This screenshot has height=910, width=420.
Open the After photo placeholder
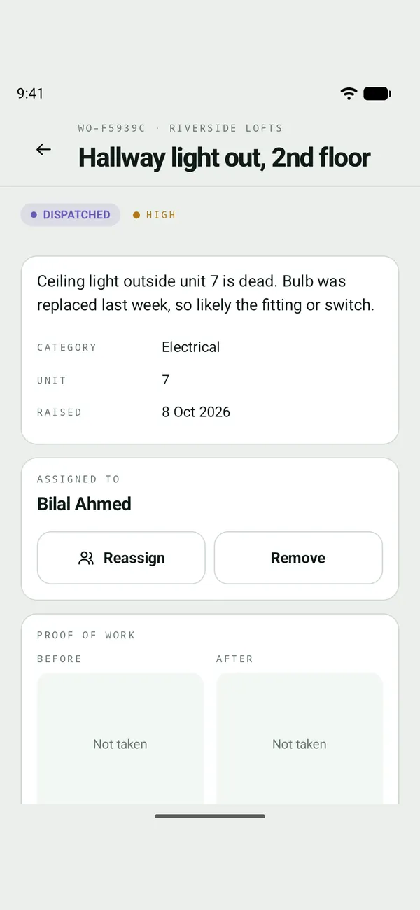(x=300, y=739)
